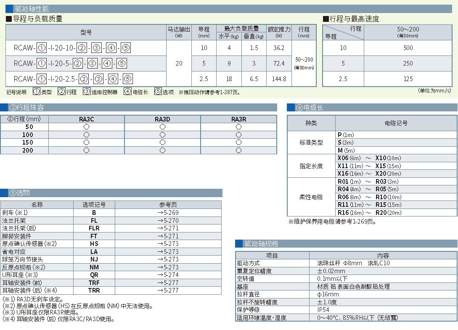Image resolution: width=458 pixels, height=330 pixels.
Task: Click the 最大负载质量 column header
Action: (x=241, y=29)
